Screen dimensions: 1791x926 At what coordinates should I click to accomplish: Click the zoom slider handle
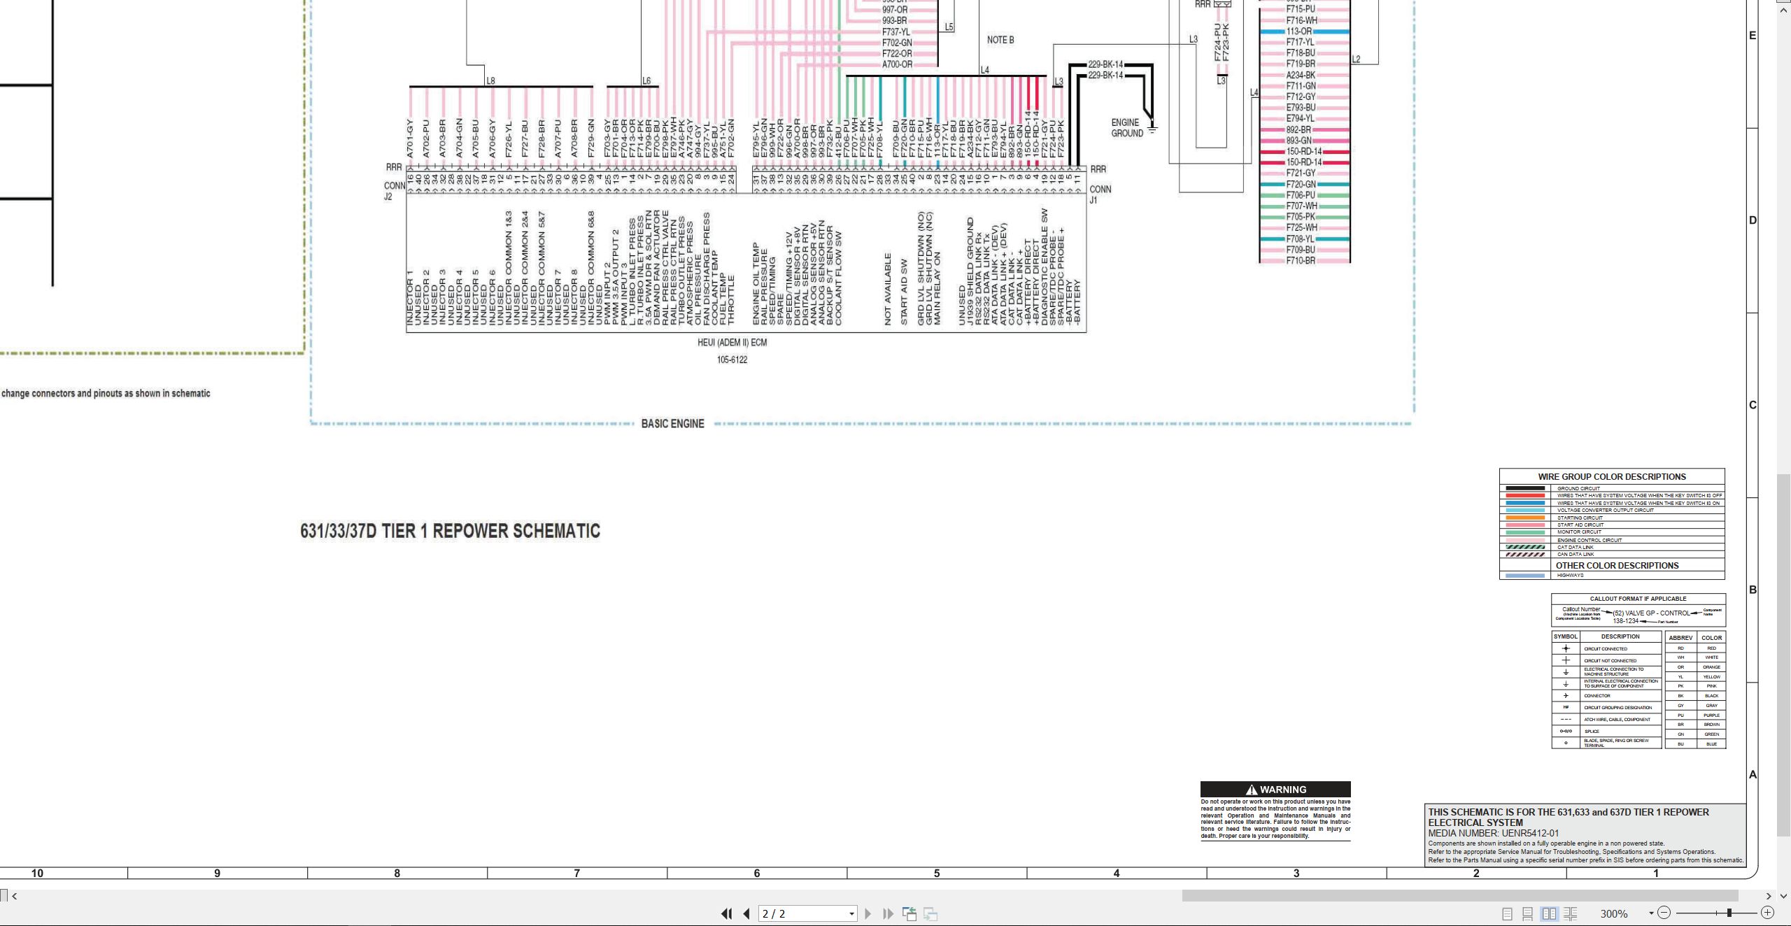click(1729, 913)
